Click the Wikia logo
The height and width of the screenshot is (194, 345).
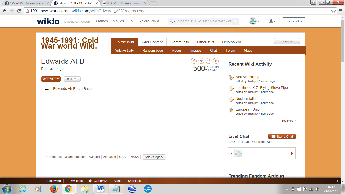48,21
